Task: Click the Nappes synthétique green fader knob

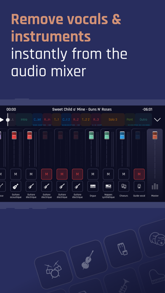Action: [106, 135]
